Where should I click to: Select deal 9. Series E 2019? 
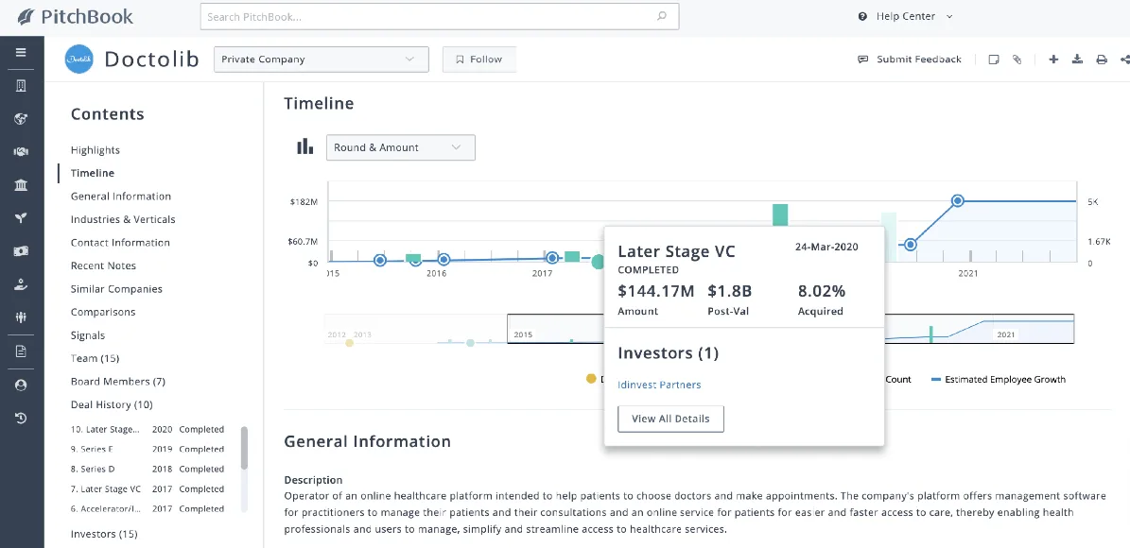coord(147,449)
